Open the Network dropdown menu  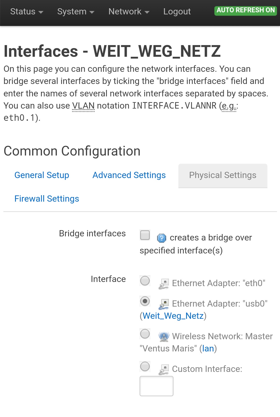pos(129,11)
